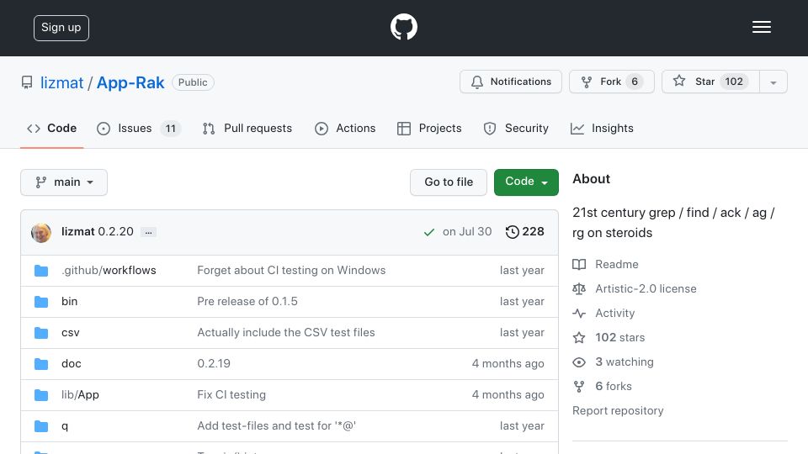Open the 0.2.20 commit message
This screenshot has height=454, width=808.
(x=115, y=232)
